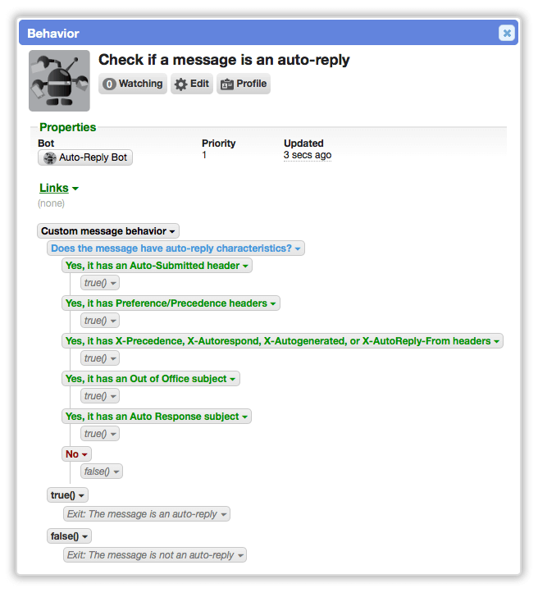Click the badge icon on Profile
This screenshot has width=538, height=597.
click(x=227, y=84)
